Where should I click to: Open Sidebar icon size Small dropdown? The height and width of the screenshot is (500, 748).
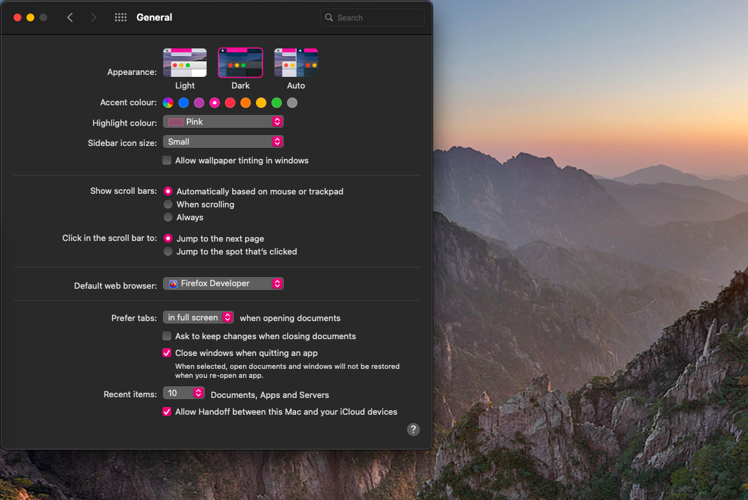(223, 141)
